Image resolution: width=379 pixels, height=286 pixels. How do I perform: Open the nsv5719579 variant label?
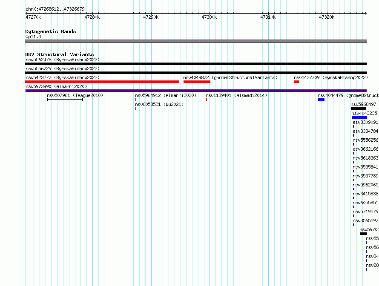click(x=365, y=212)
